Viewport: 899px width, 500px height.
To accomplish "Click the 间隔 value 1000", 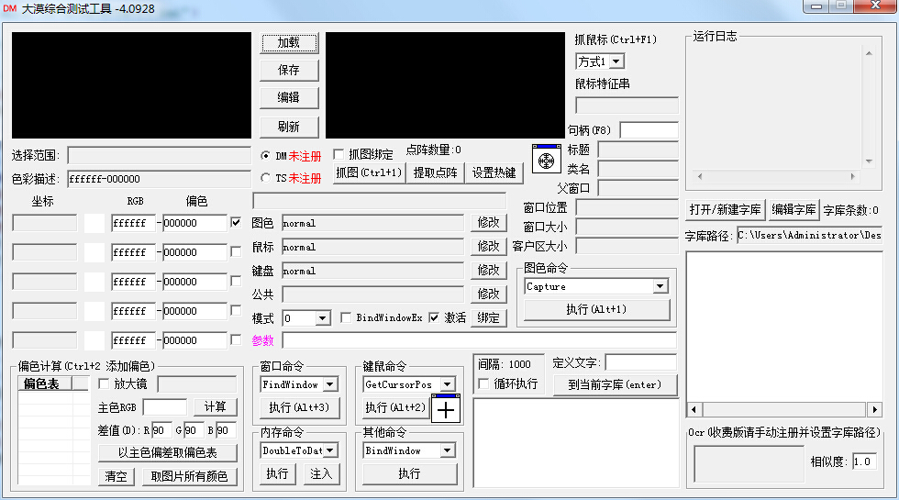I will click(x=519, y=365).
